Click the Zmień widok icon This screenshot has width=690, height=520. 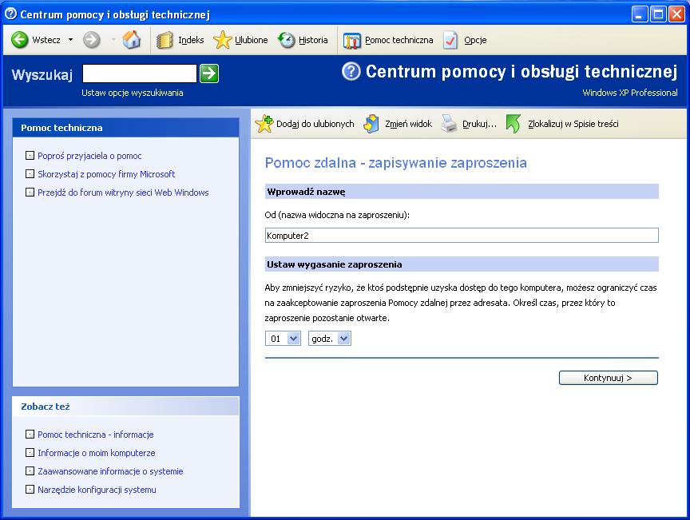click(x=371, y=124)
